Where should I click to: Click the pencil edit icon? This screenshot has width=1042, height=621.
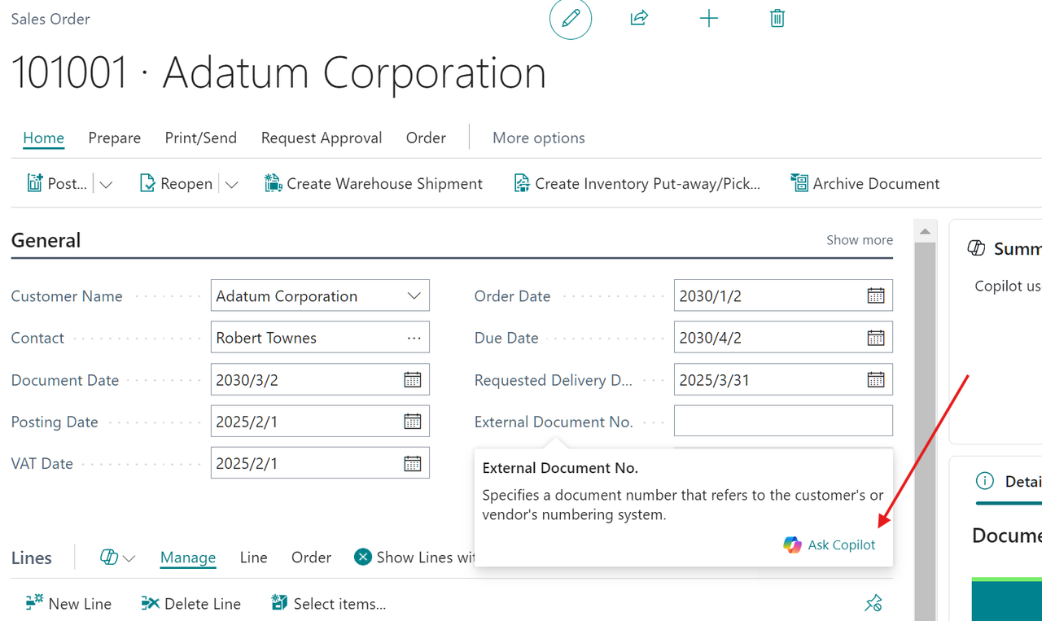(571, 18)
